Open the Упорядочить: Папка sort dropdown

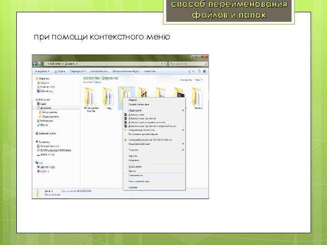click(198, 80)
